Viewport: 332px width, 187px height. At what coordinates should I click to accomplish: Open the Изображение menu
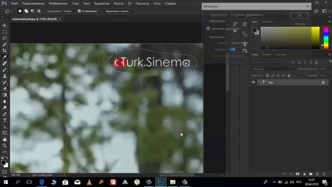tap(58, 4)
